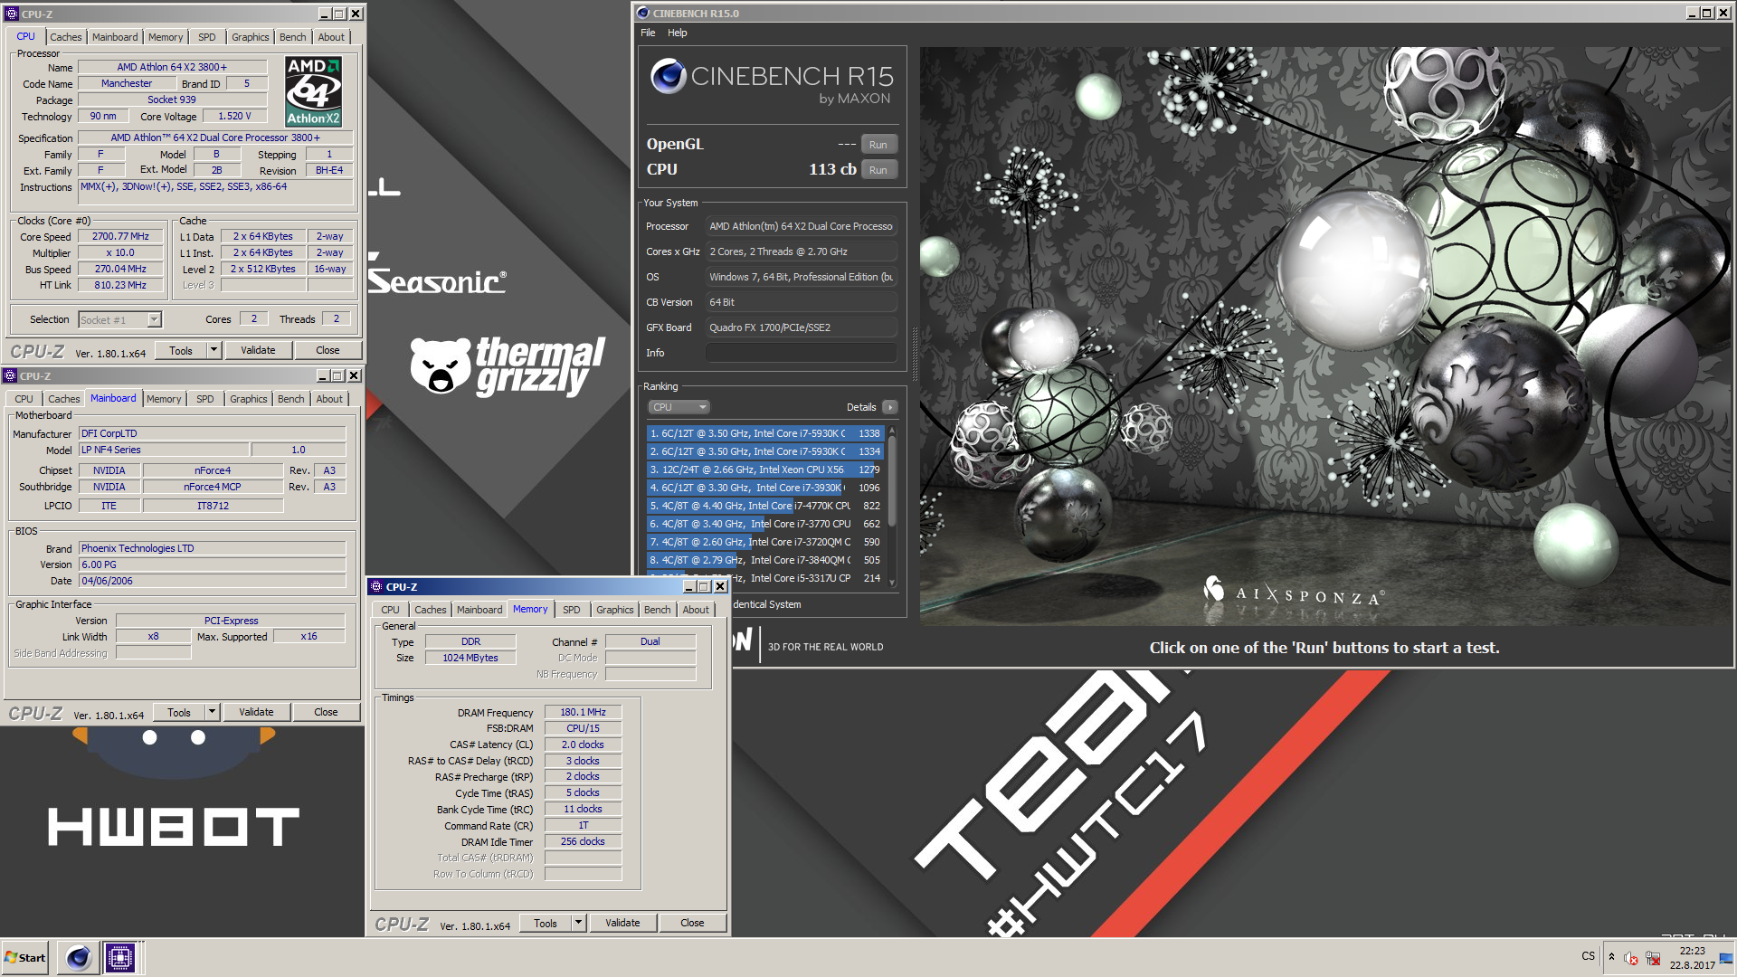Click the CPU-Z title bar icon of the Memory window

click(x=376, y=586)
